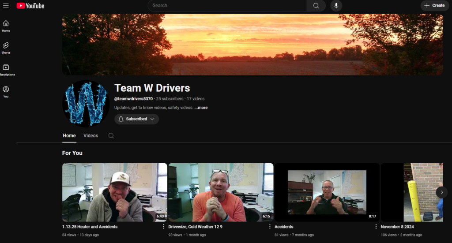Go to Home in sidebar

point(6,26)
